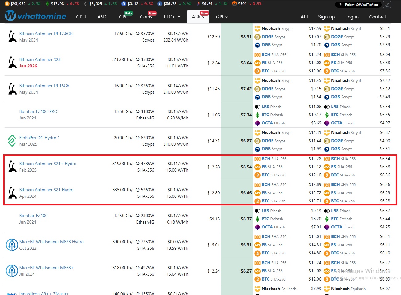Image resolution: width=401 pixels, height=295 pixels.
Task: Click the Litecoin ticker icon beside $86.38
Action: pos(160,4)
